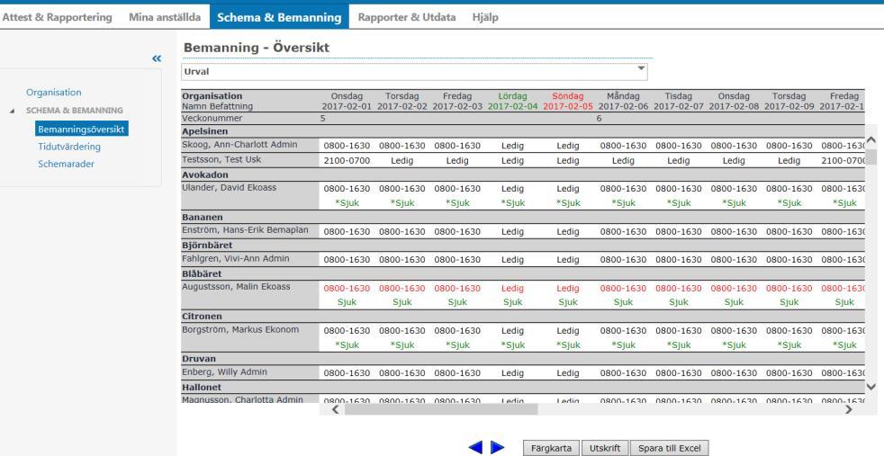Open the Hjälp menu tab
This screenshot has width=884, height=456.
(x=485, y=17)
